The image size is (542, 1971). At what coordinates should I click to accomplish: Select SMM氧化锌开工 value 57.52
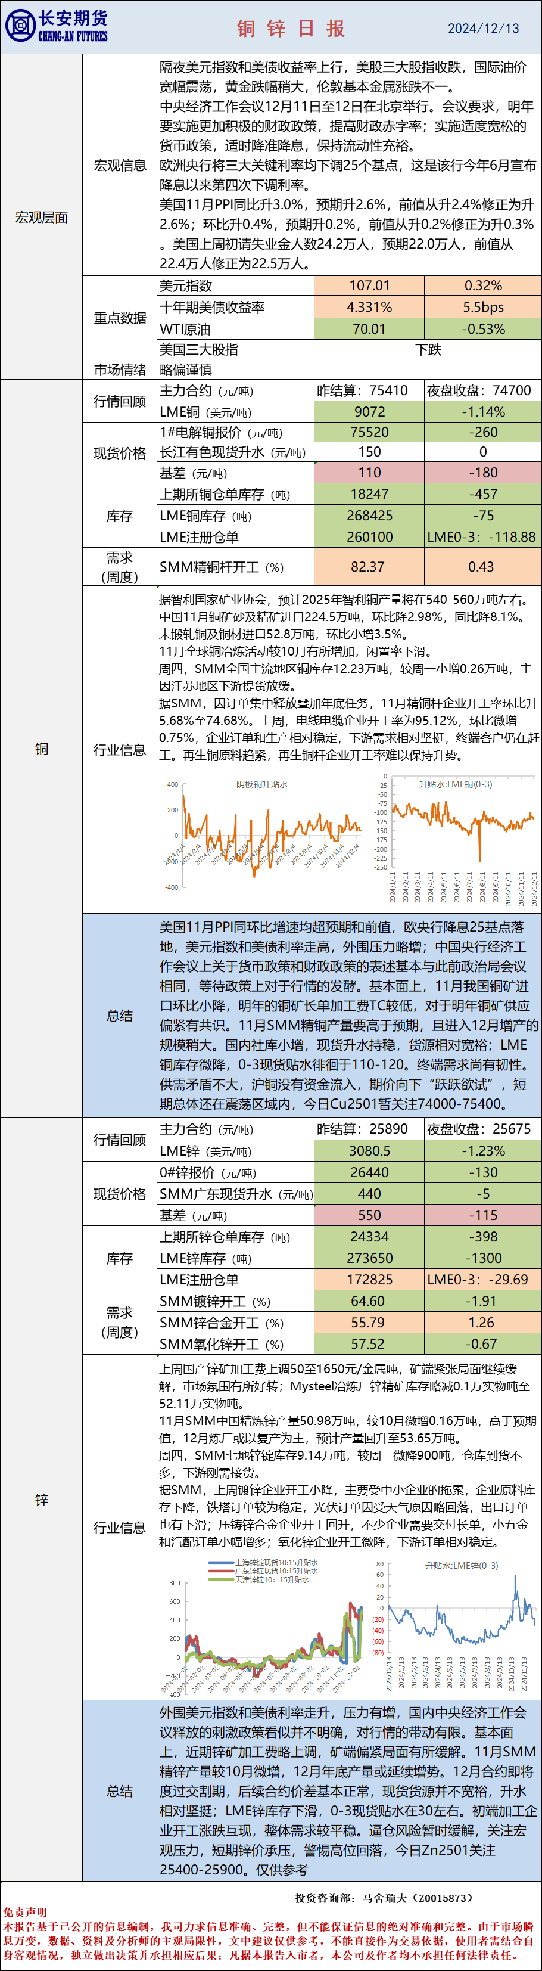[369, 1343]
